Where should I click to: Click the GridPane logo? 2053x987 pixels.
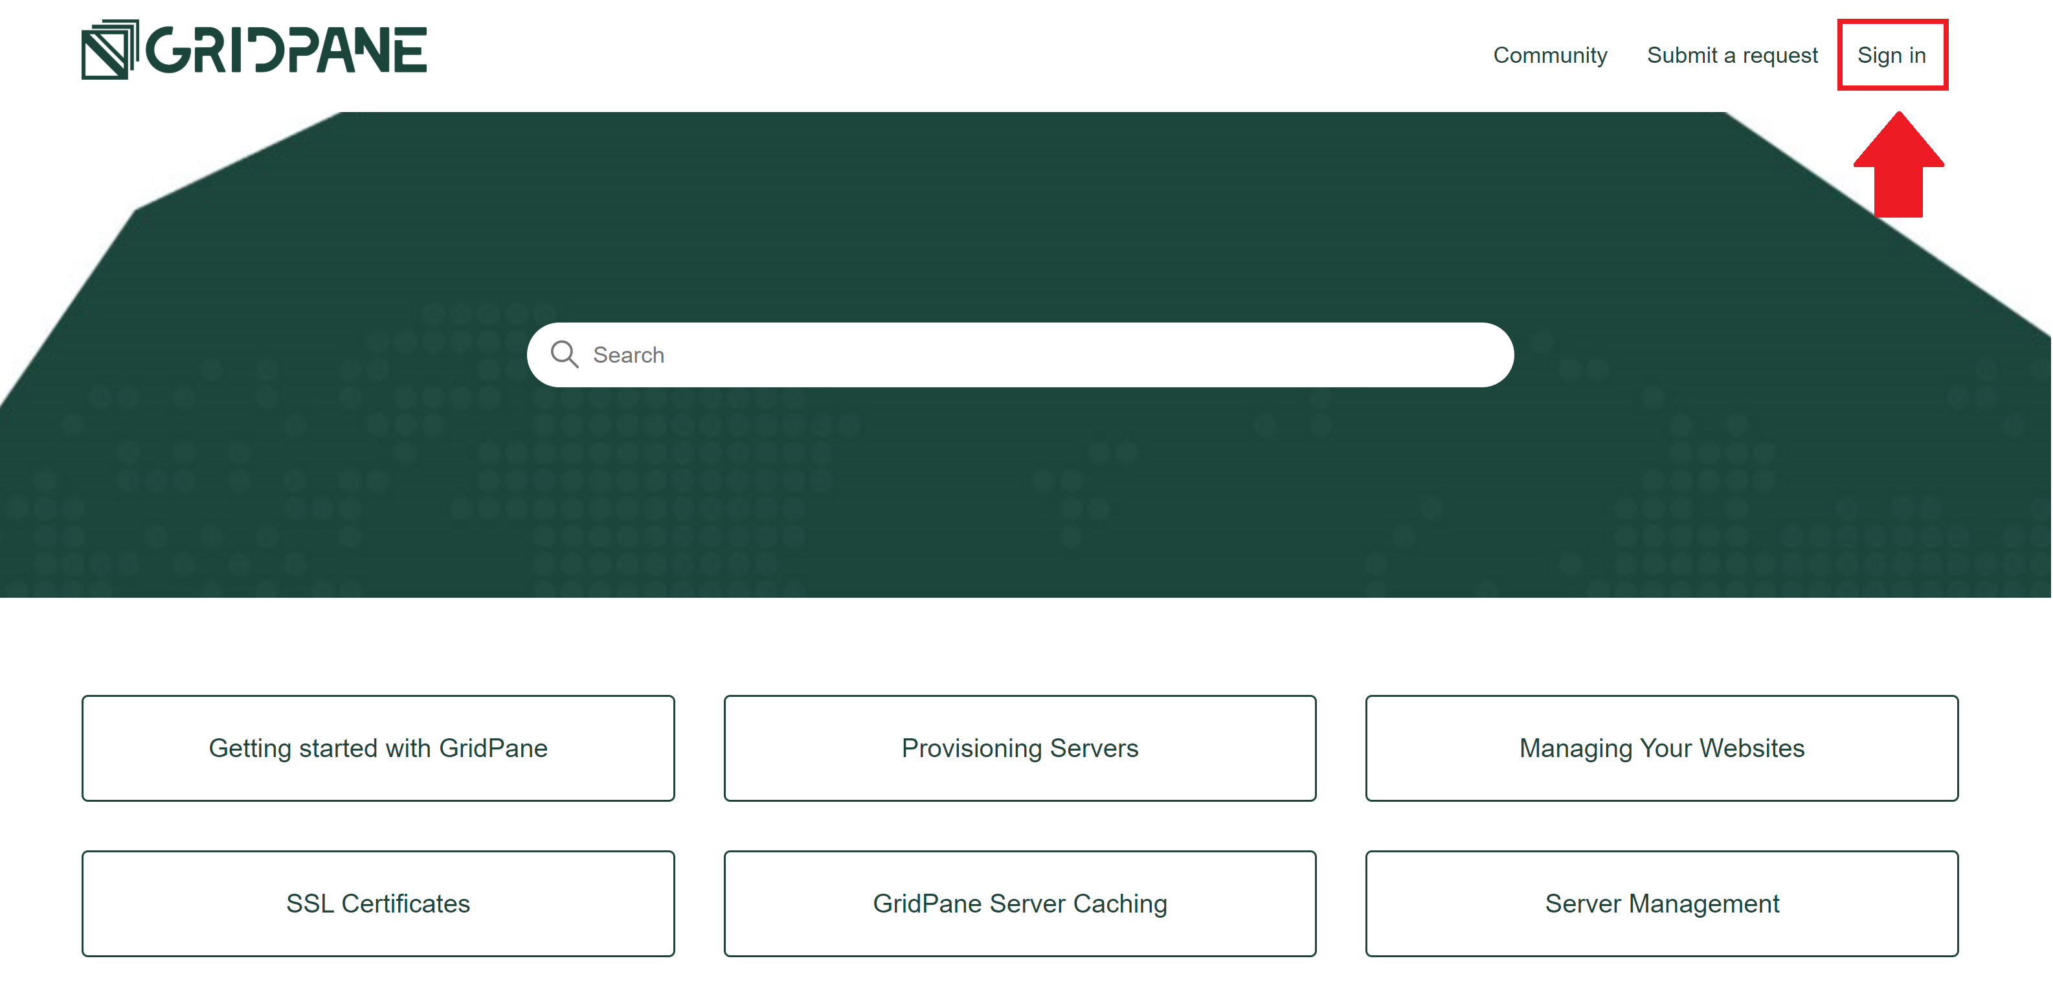coord(254,49)
